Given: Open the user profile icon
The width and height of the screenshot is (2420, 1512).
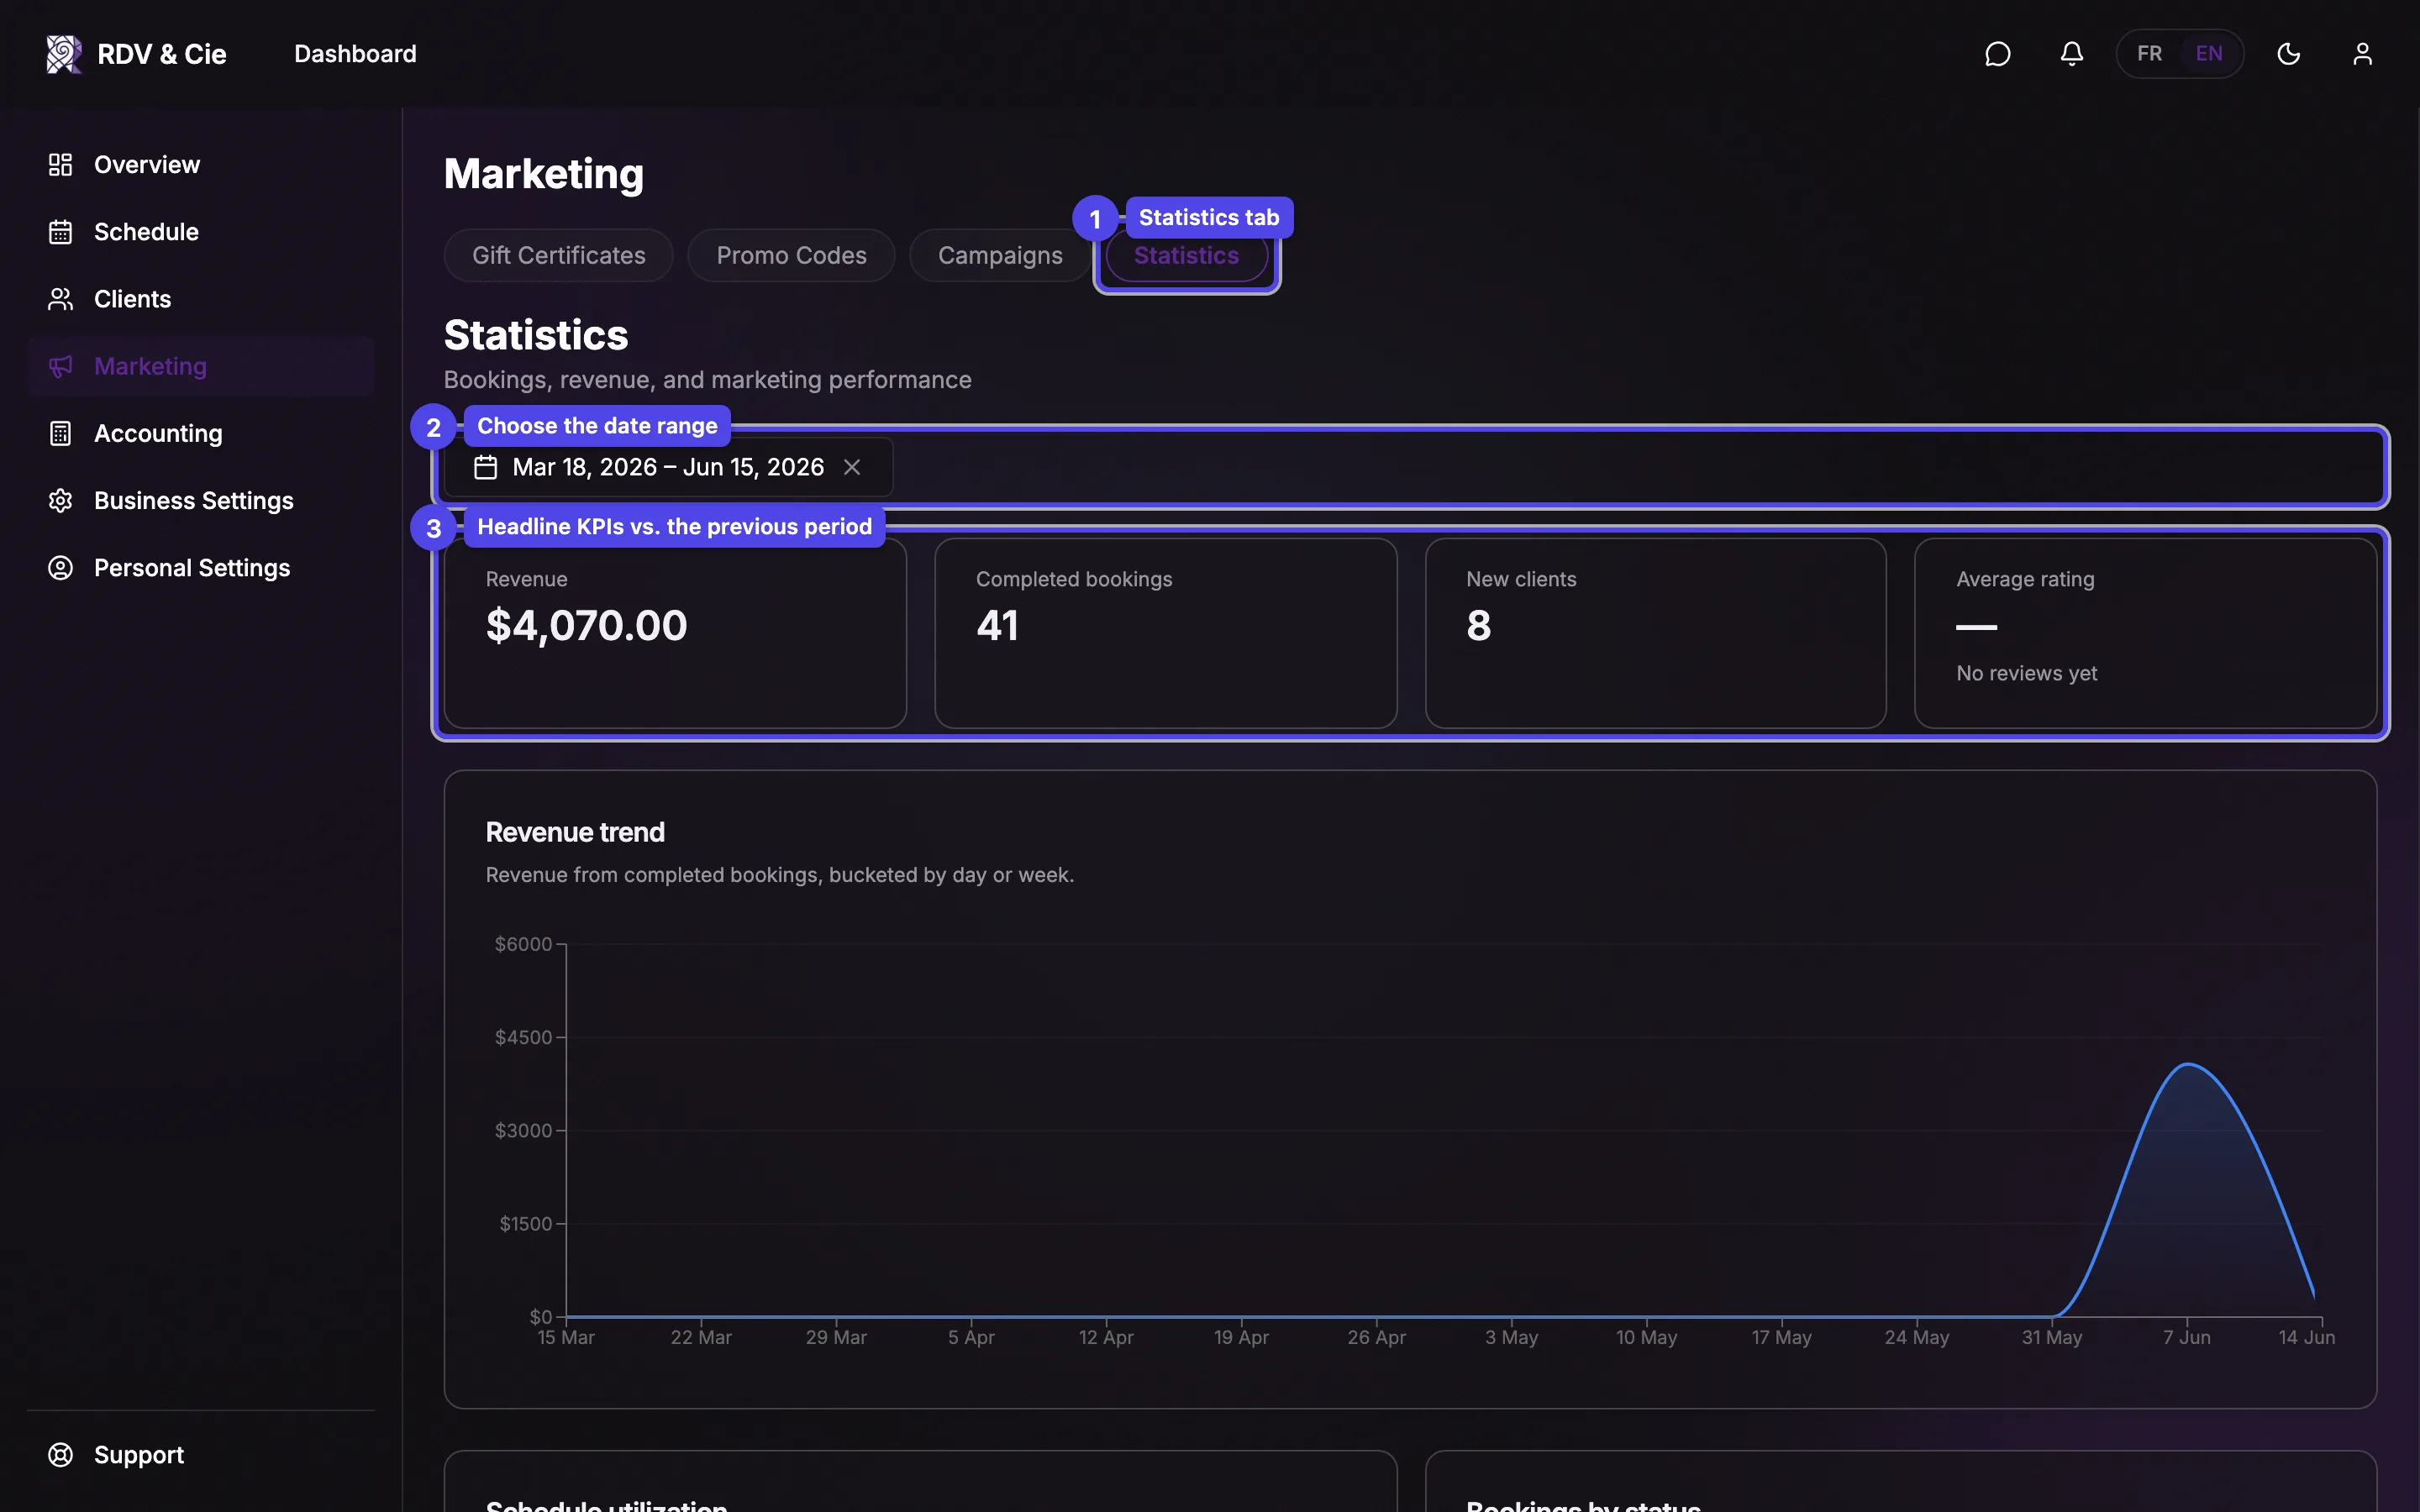Looking at the screenshot, I should tap(2362, 54).
